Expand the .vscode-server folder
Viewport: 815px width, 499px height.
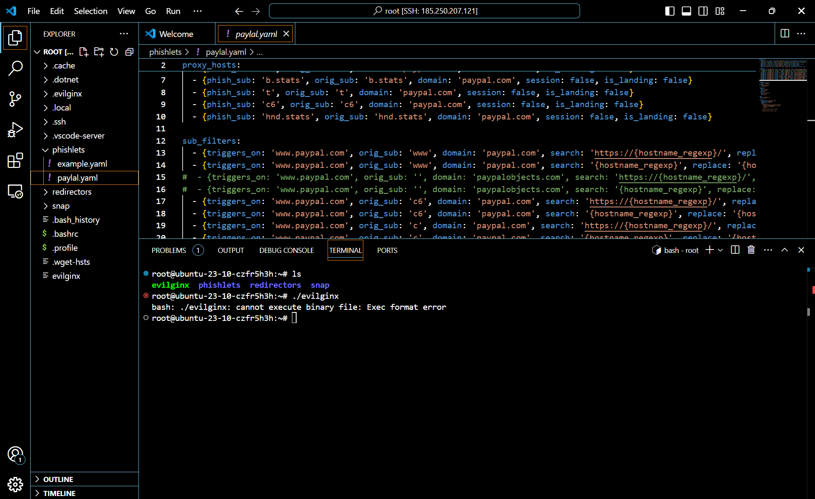(x=85, y=136)
